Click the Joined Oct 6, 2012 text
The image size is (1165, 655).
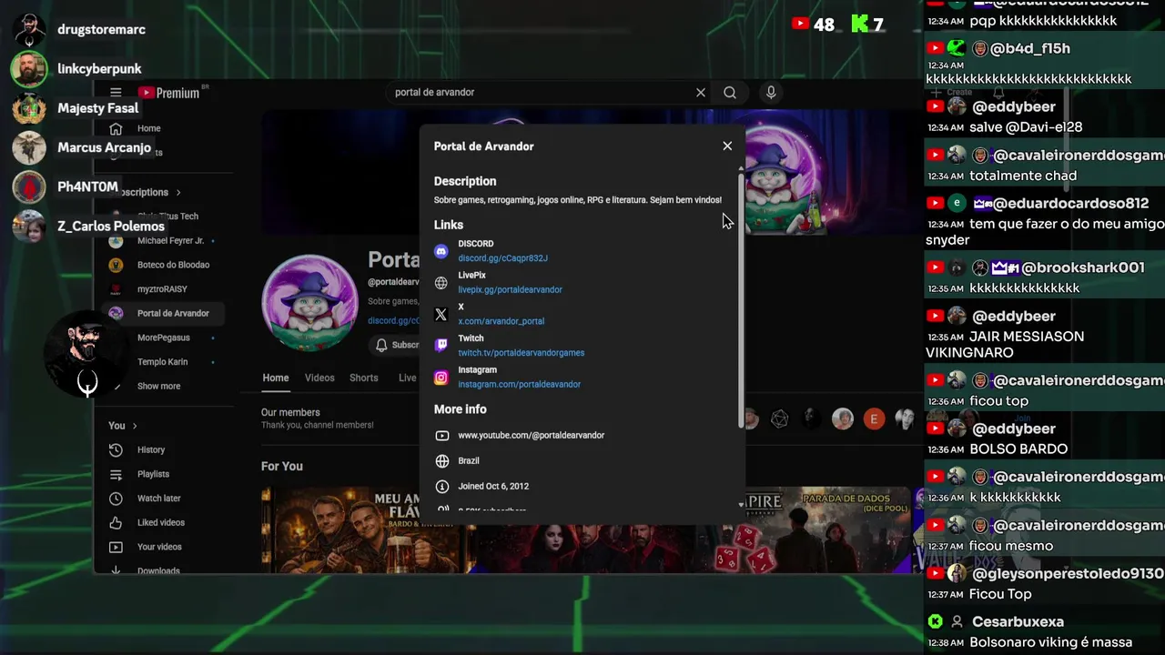point(493,487)
